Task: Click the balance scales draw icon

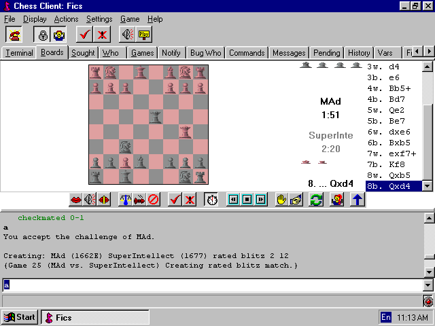Action: pos(125,200)
